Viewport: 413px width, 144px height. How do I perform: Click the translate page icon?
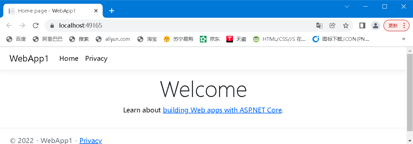point(319,26)
